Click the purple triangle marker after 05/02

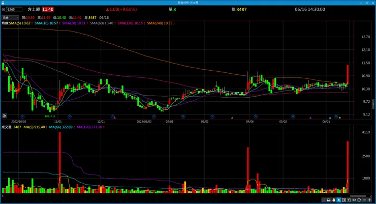coord(310,118)
